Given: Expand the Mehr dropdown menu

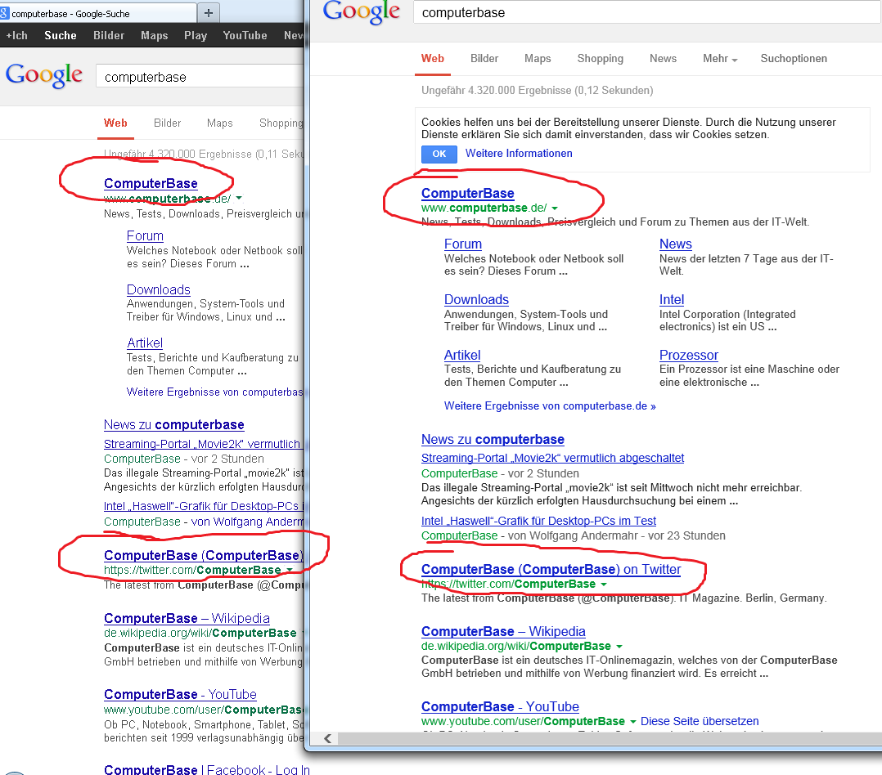Looking at the screenshot, I should tap(719, 58).
